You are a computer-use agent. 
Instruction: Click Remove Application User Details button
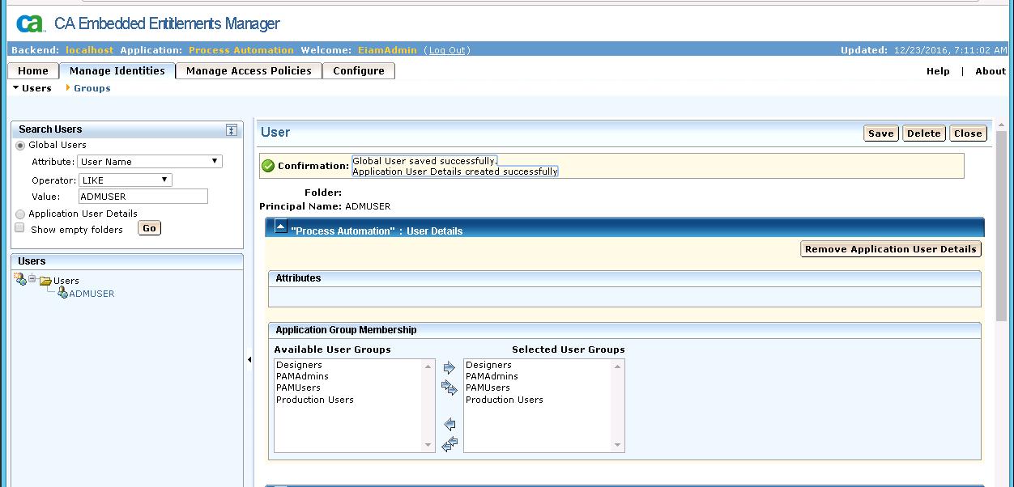[x=891, y=249]
